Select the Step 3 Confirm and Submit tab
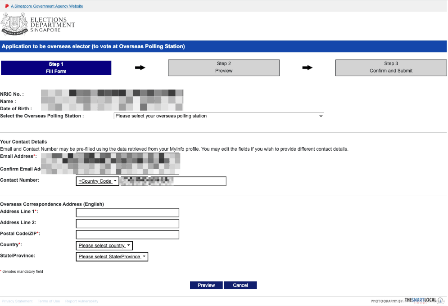Image resolution: width=448 pixels, height=306 pixels. pos(391,67)
